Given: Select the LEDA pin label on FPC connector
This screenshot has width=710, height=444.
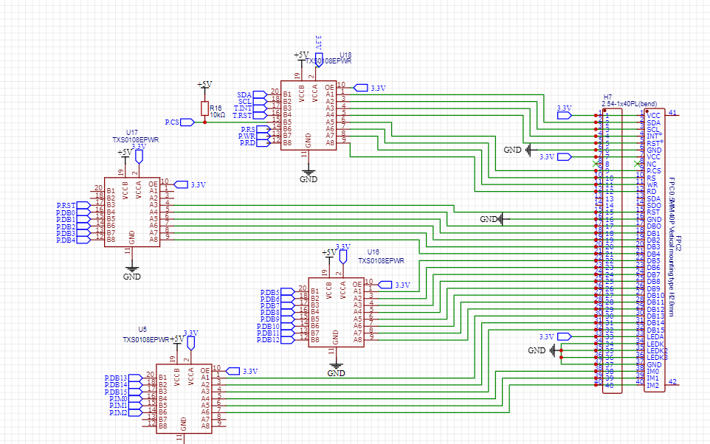Looking at the screenshot, I should click(x=655, y=337).
